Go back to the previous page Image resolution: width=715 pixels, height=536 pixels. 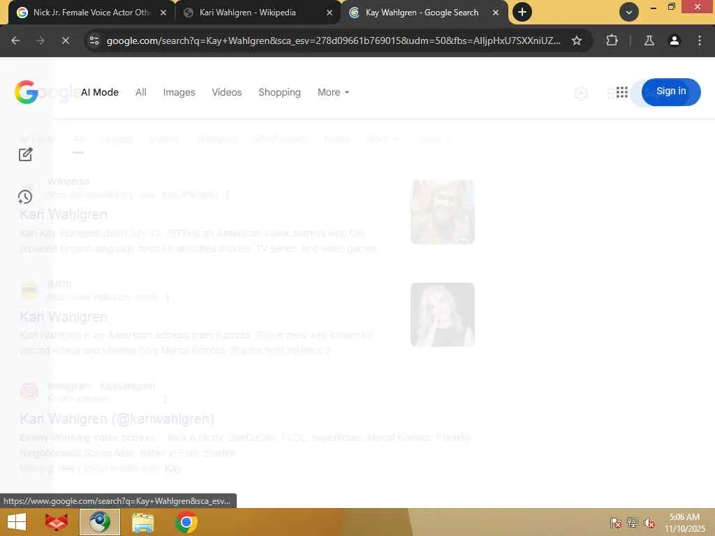click(x=15, y=40)
